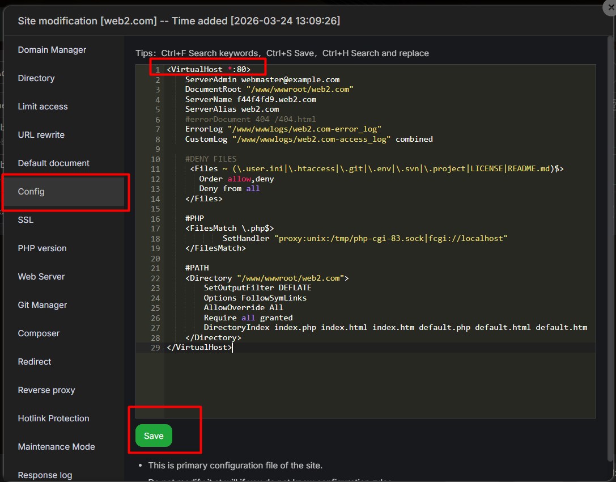Place cursor on the VirtualHost *:80 line
Viewport: 616px width, 482px height.
209,70
